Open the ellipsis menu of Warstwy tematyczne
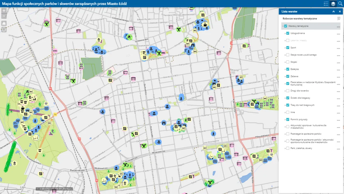 (x=338, y=26)
